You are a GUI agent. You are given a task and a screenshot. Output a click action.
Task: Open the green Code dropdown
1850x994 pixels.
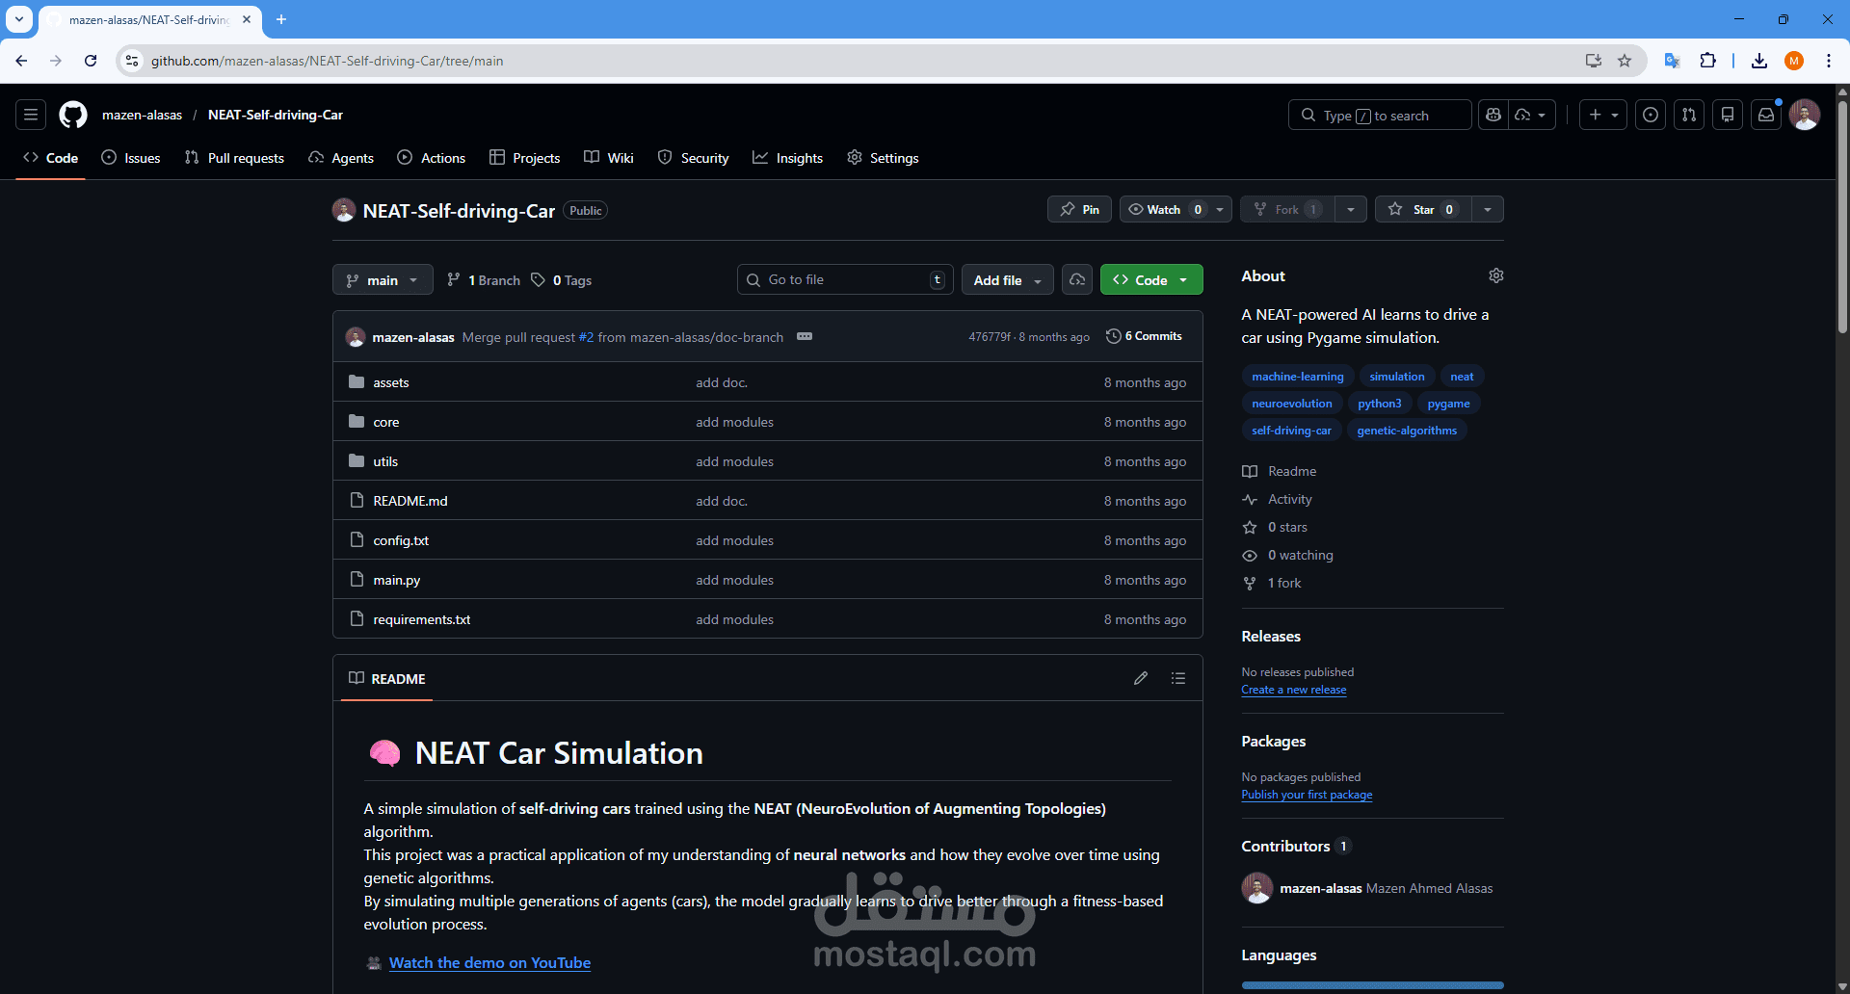coord(1151,279)
